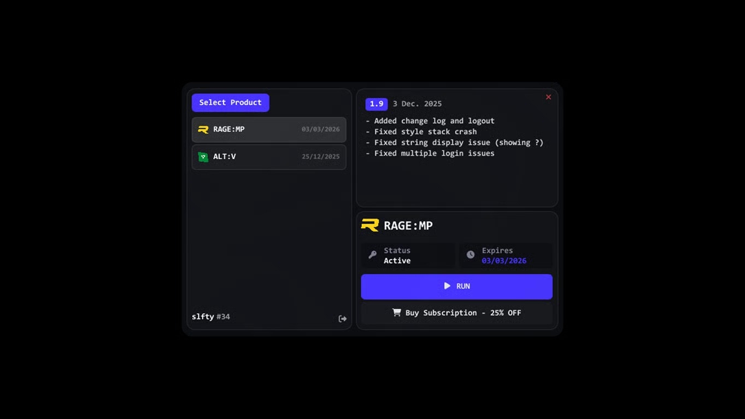Image resolution: width=745 pixels, height=419 pixels.
Task: Click the username slfty #34
Action: click(x=211, y=316)
